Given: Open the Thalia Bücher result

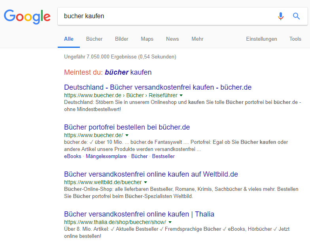Looking at the screenshot, I should pyautogui.click(x=139, y=214).
